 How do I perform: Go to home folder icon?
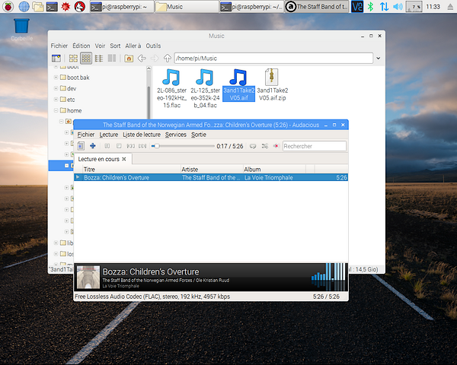point(129,59)
